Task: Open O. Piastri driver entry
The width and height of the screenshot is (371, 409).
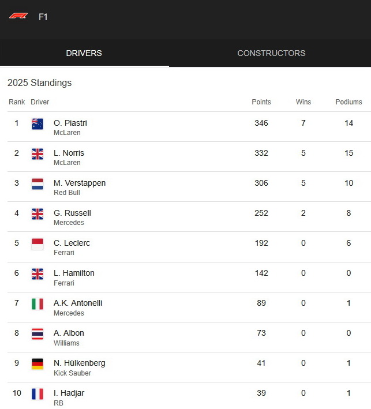Action: (70, 123)
